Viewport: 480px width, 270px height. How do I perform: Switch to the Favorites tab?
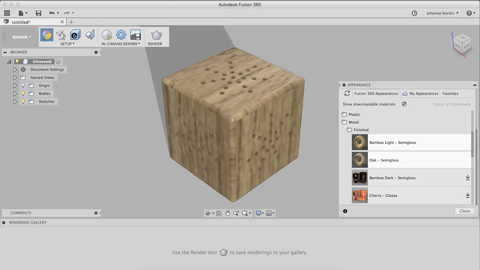pyautogui.click(x=451, y=94)
